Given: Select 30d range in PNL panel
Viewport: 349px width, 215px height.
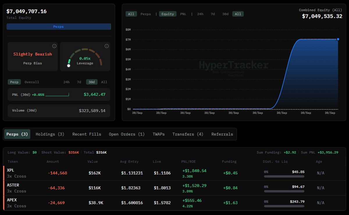Looking at the screenshot, I should [92, 82].
